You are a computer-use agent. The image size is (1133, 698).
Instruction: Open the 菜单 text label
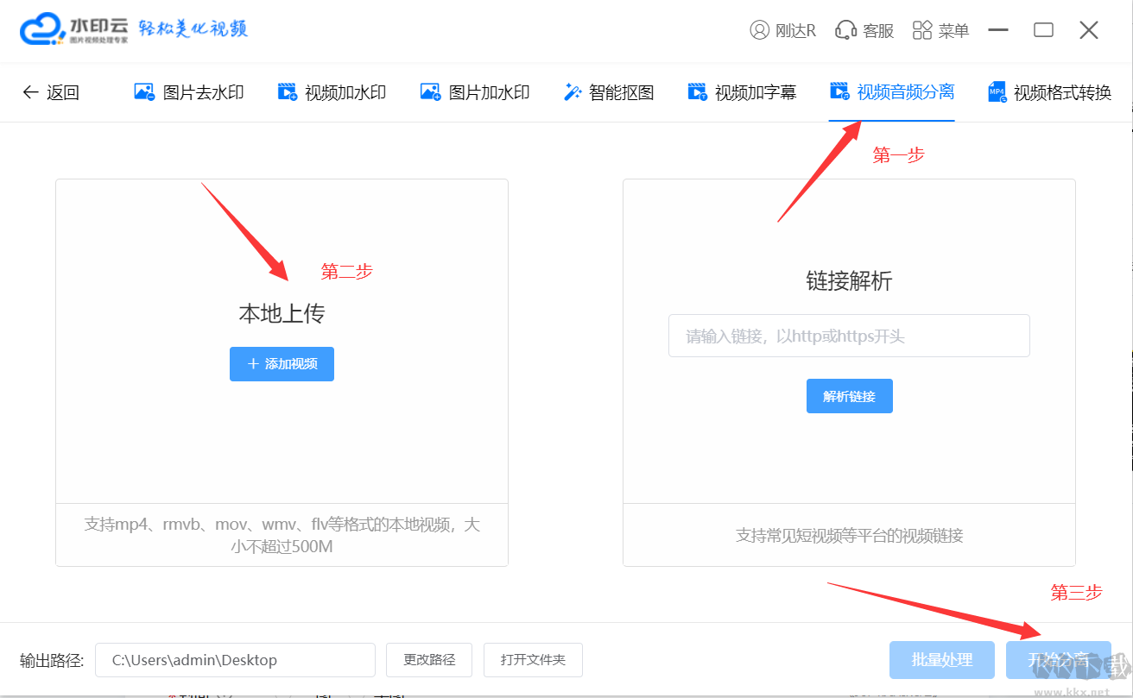click(x=953, y=31)
